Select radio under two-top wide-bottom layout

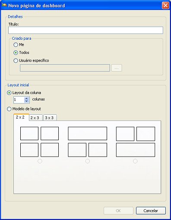pos(135,161)
